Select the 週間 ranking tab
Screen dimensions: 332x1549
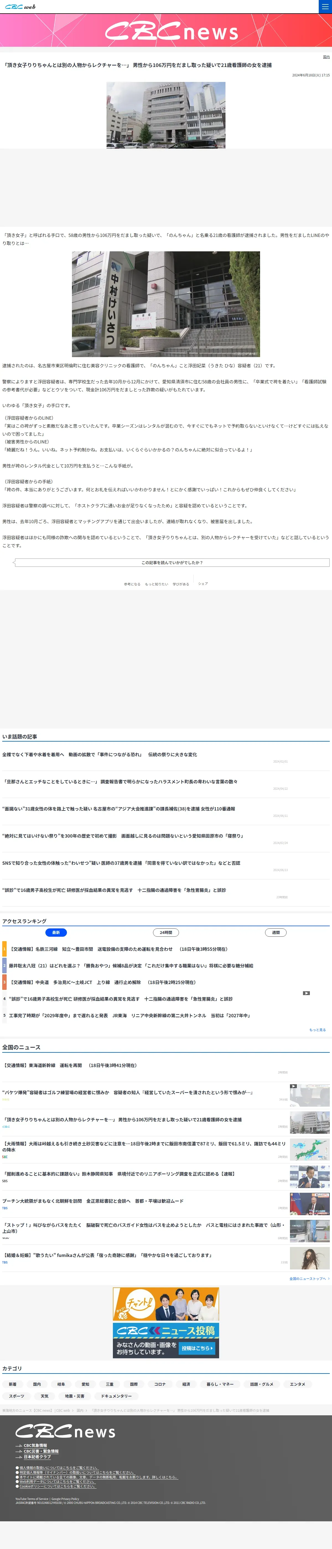pos(276,933)
